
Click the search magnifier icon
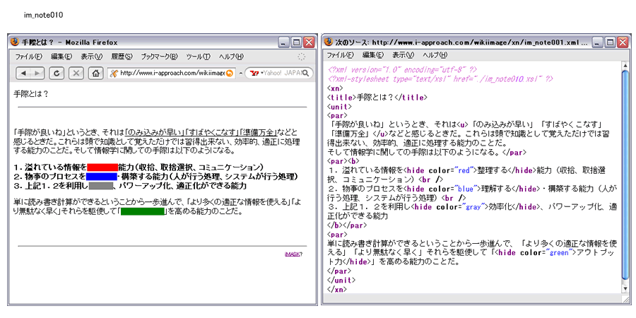307,73
